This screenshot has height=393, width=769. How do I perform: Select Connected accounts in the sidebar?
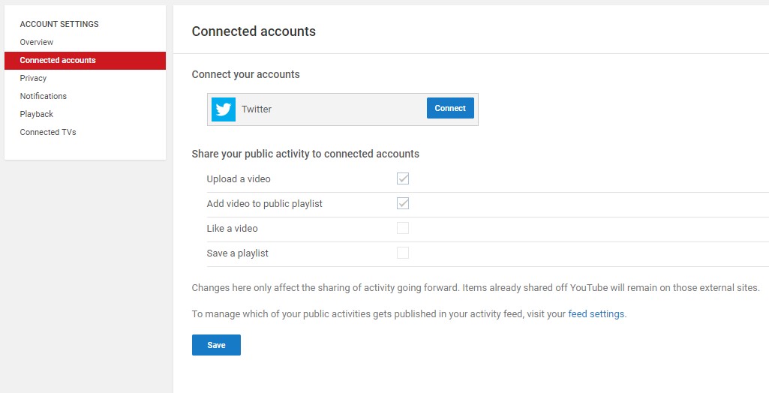[x=85, y=60]
